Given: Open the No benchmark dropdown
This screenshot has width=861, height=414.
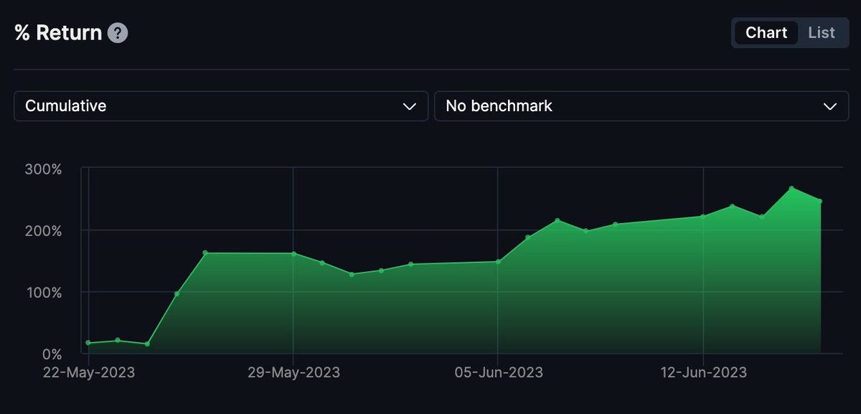Looking at the screenshot, I should pos(641,106).
